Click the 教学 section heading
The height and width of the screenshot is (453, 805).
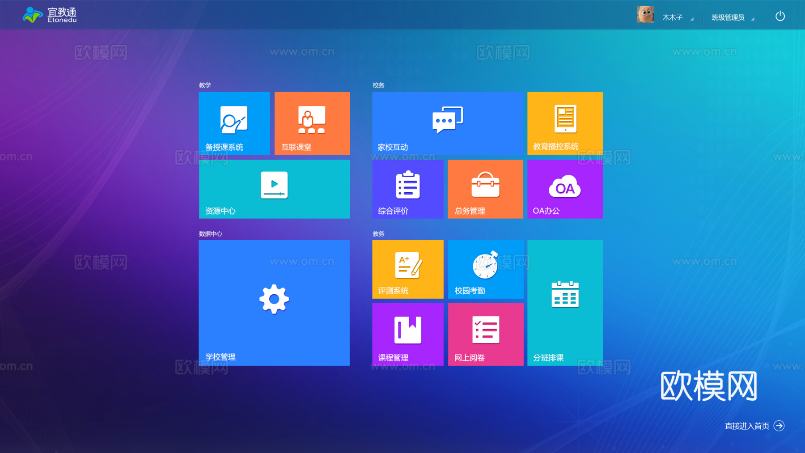(x=205, y=85)
